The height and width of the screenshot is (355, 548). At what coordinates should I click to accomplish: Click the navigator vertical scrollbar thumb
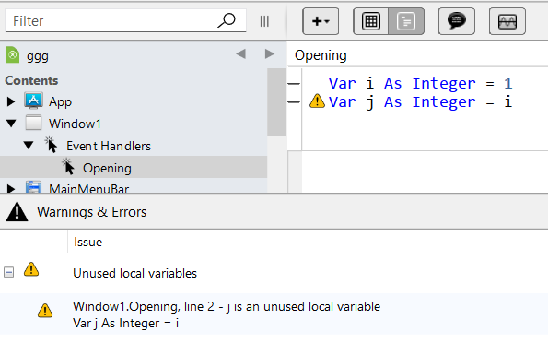pyautogui.click(x=276, y=101)
